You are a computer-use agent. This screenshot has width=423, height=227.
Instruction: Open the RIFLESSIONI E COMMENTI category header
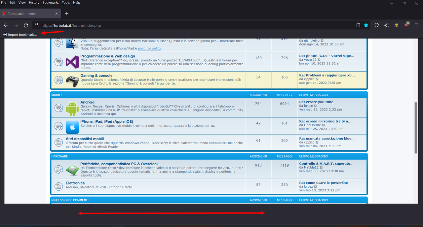tap(70, 200)
